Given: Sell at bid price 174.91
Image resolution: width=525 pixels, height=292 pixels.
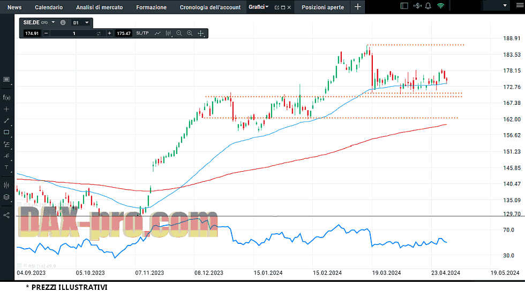Looking at the screenshot, I should (x=32, y=33).
